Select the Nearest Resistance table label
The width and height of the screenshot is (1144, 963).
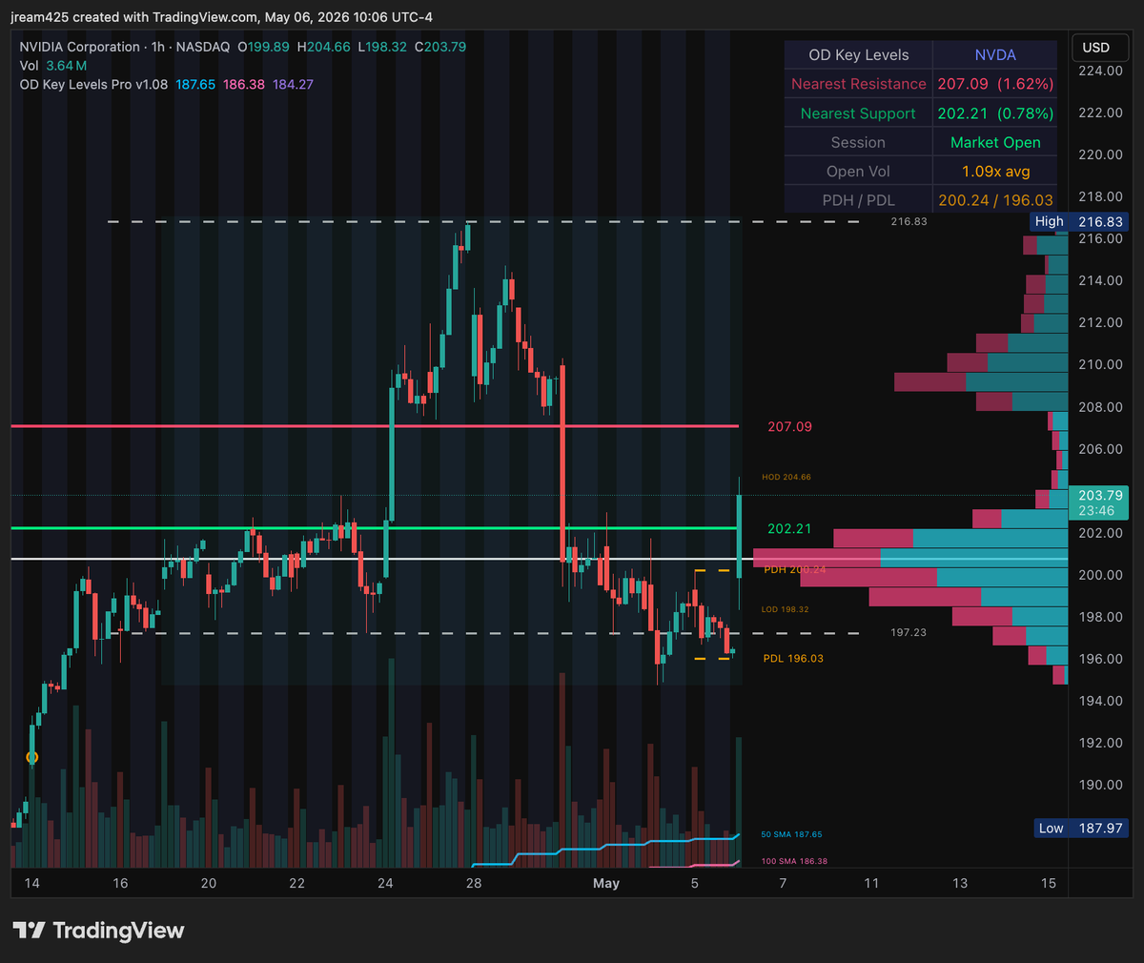[x=858, y=84]
